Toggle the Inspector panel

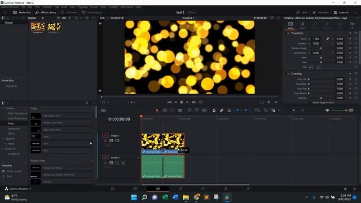point(341,12)
